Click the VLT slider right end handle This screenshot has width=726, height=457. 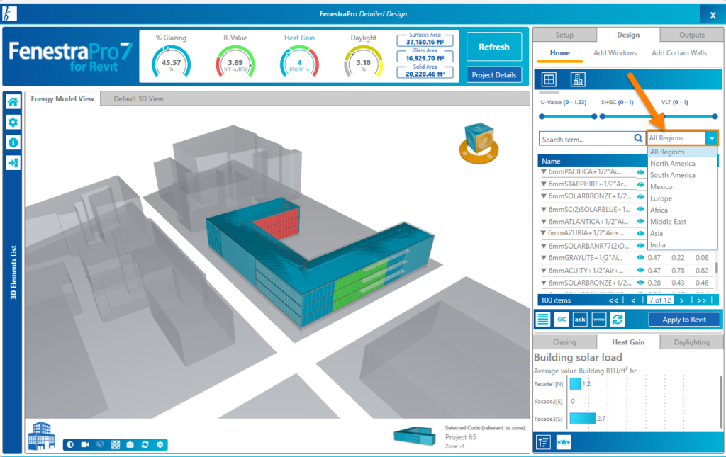click(715, 117)
